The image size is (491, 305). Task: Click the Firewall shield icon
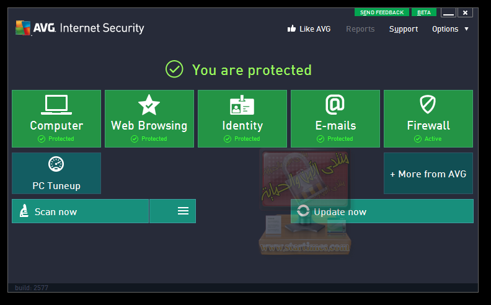pos(428,104)
